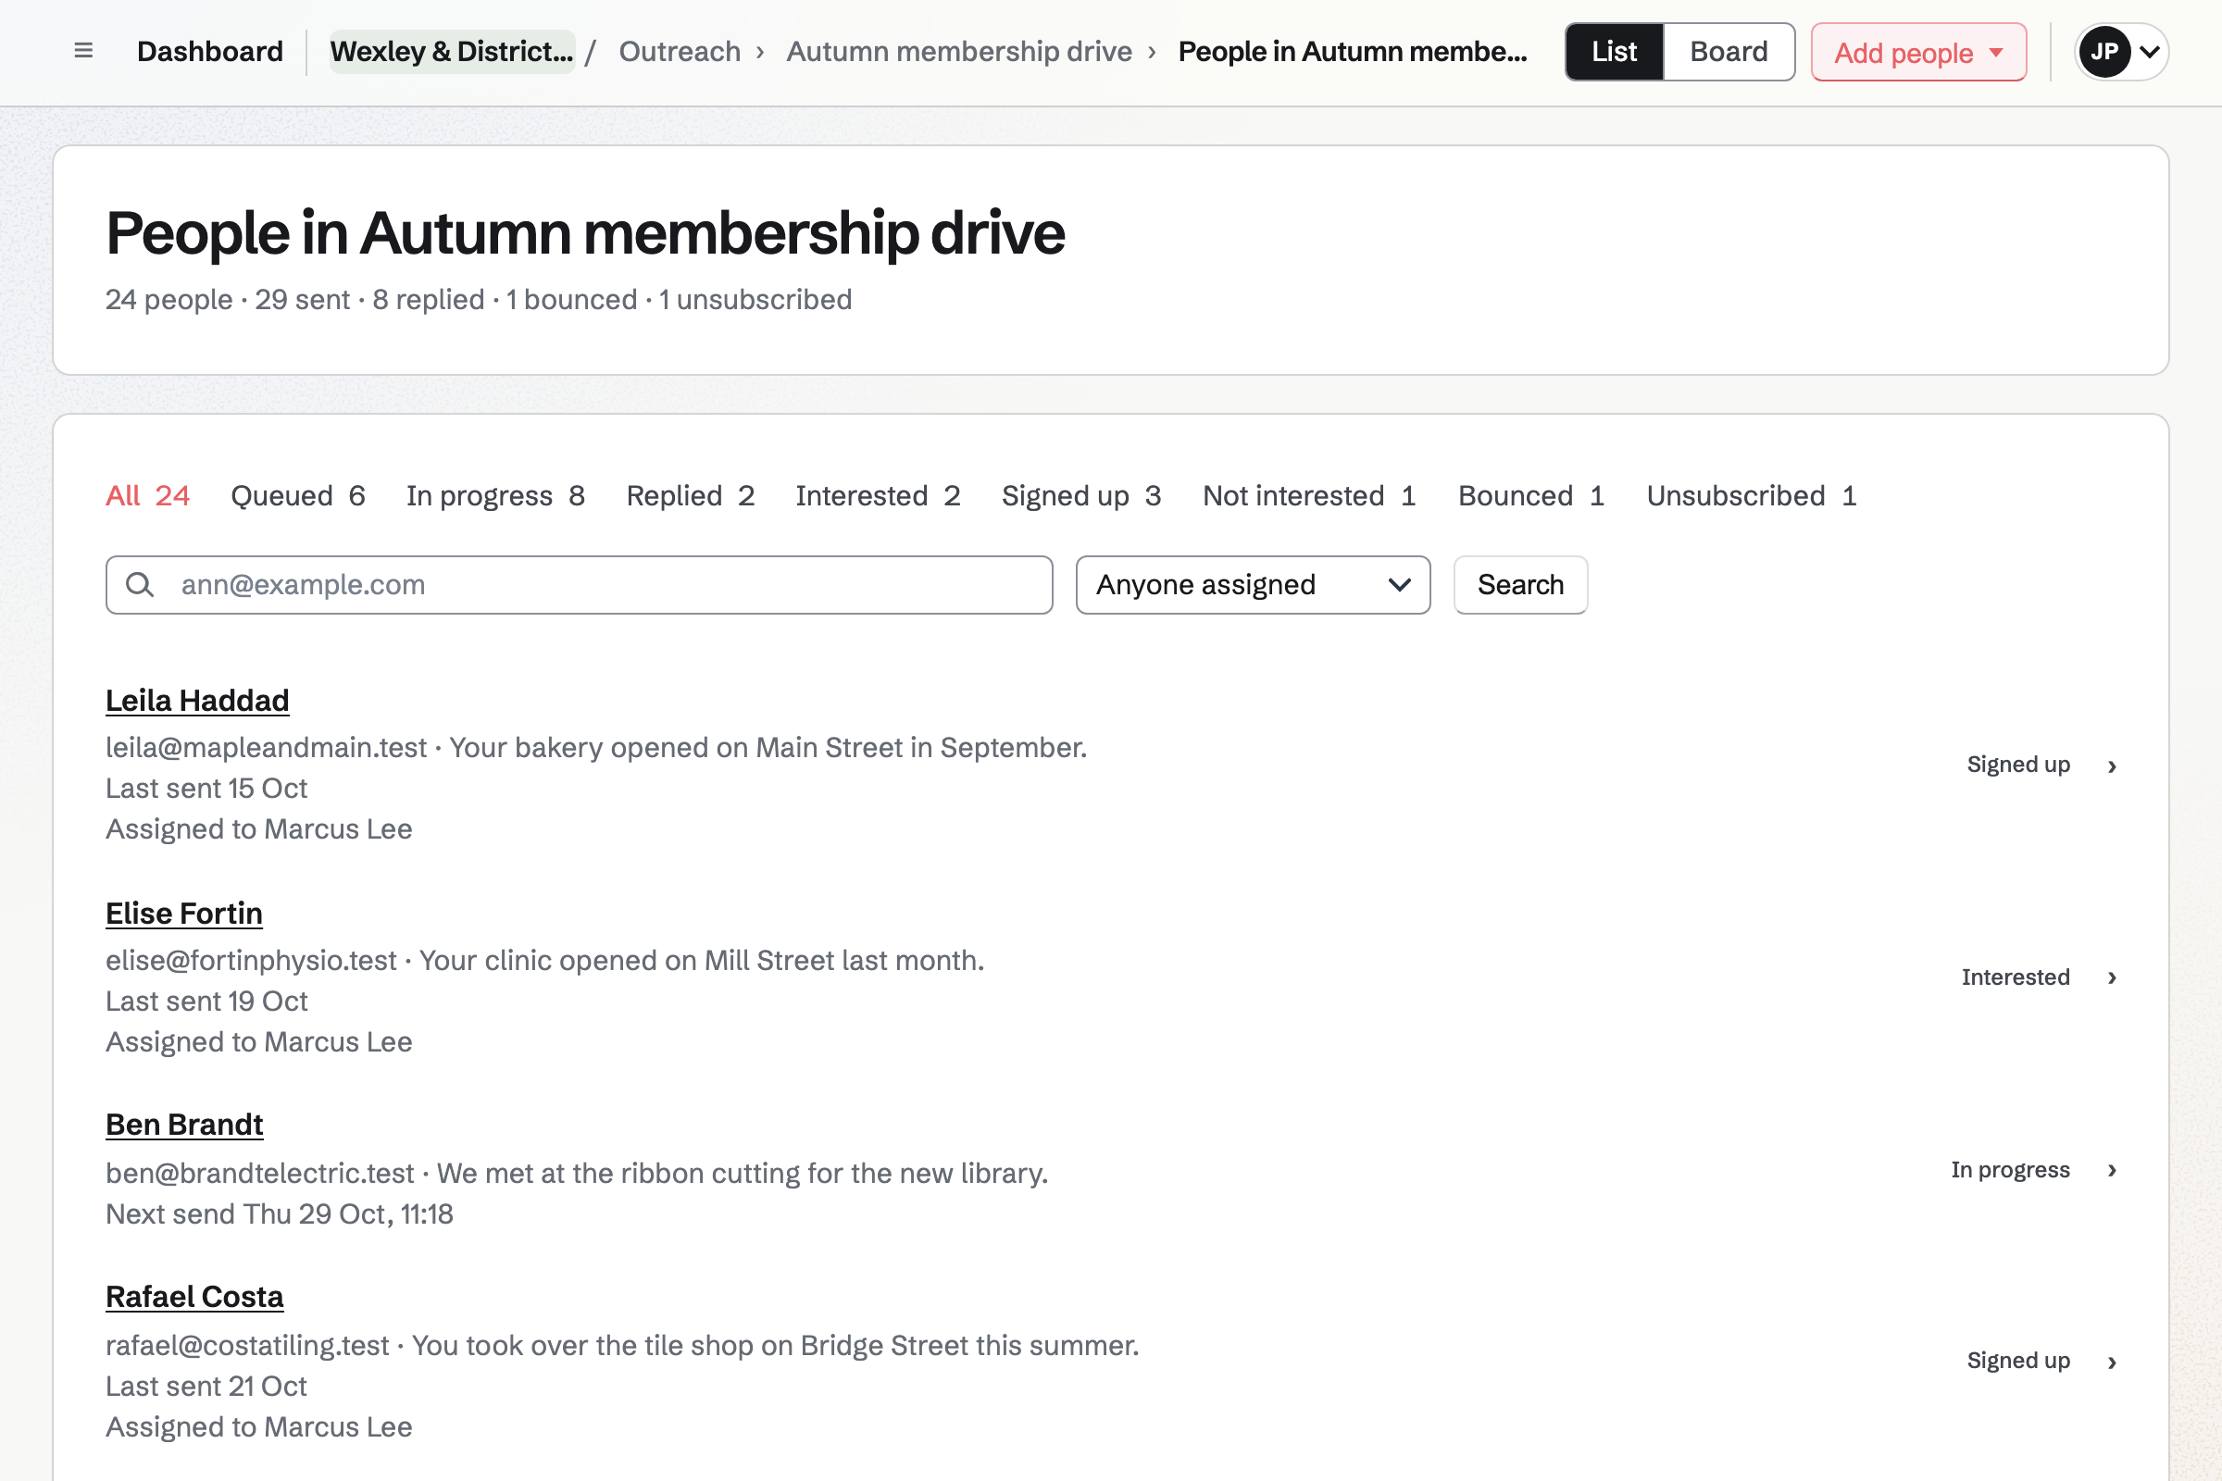The height and width of the screenshot is (1481, 2222).
Task: Click the JP avatar icon
Action: (2103, 51)
